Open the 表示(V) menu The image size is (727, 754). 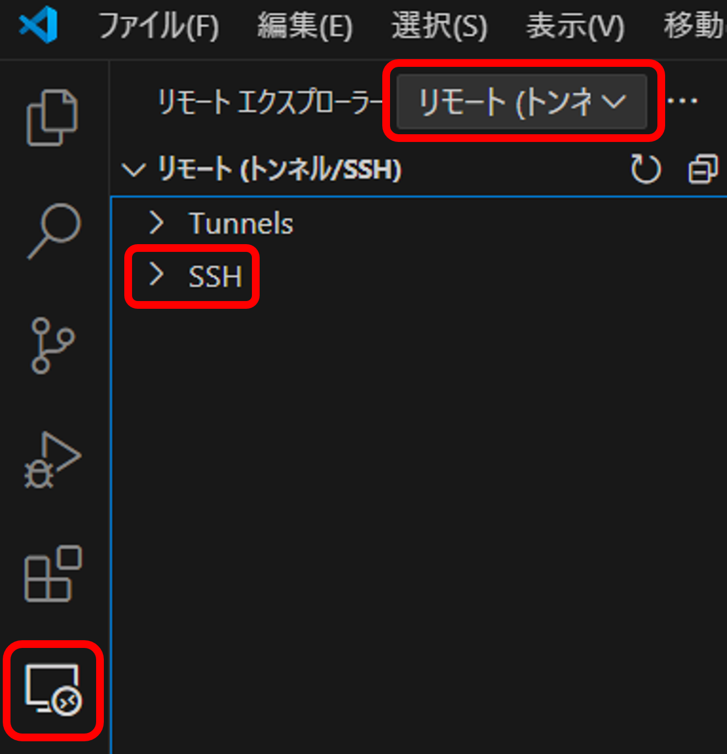click(x=575, y=27)
